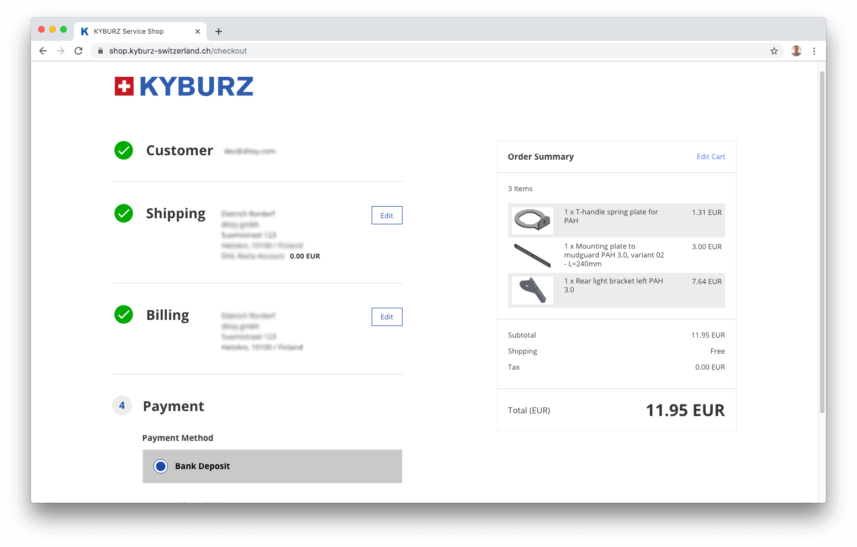Click the Payment Method label
Viewport: 857px width, 547px height.
(x=178, y=438)
